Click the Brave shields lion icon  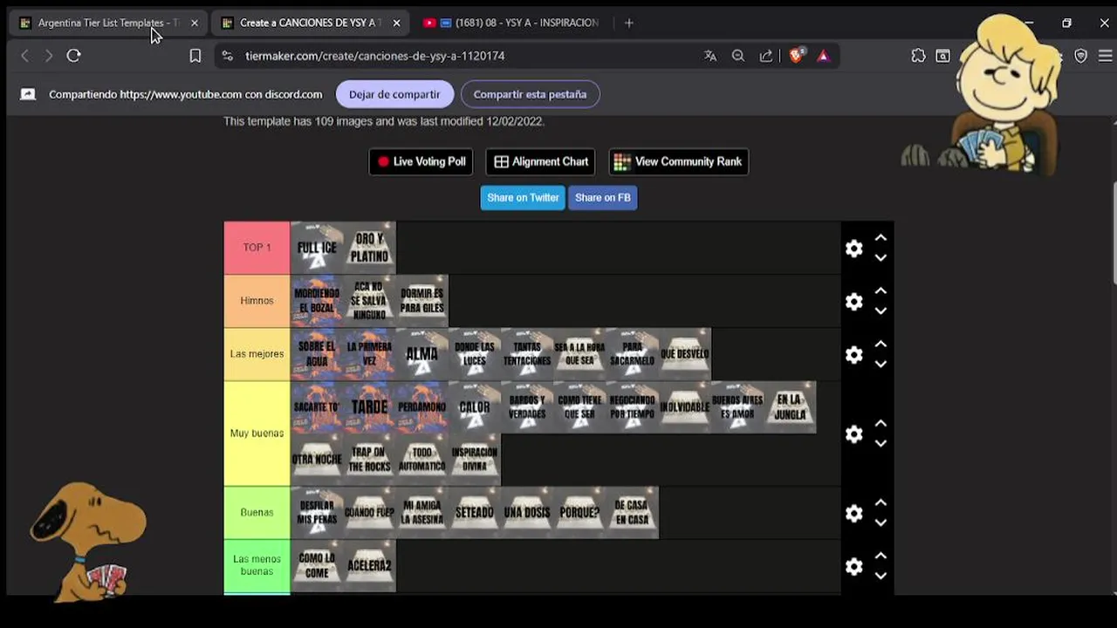point(797,56)
